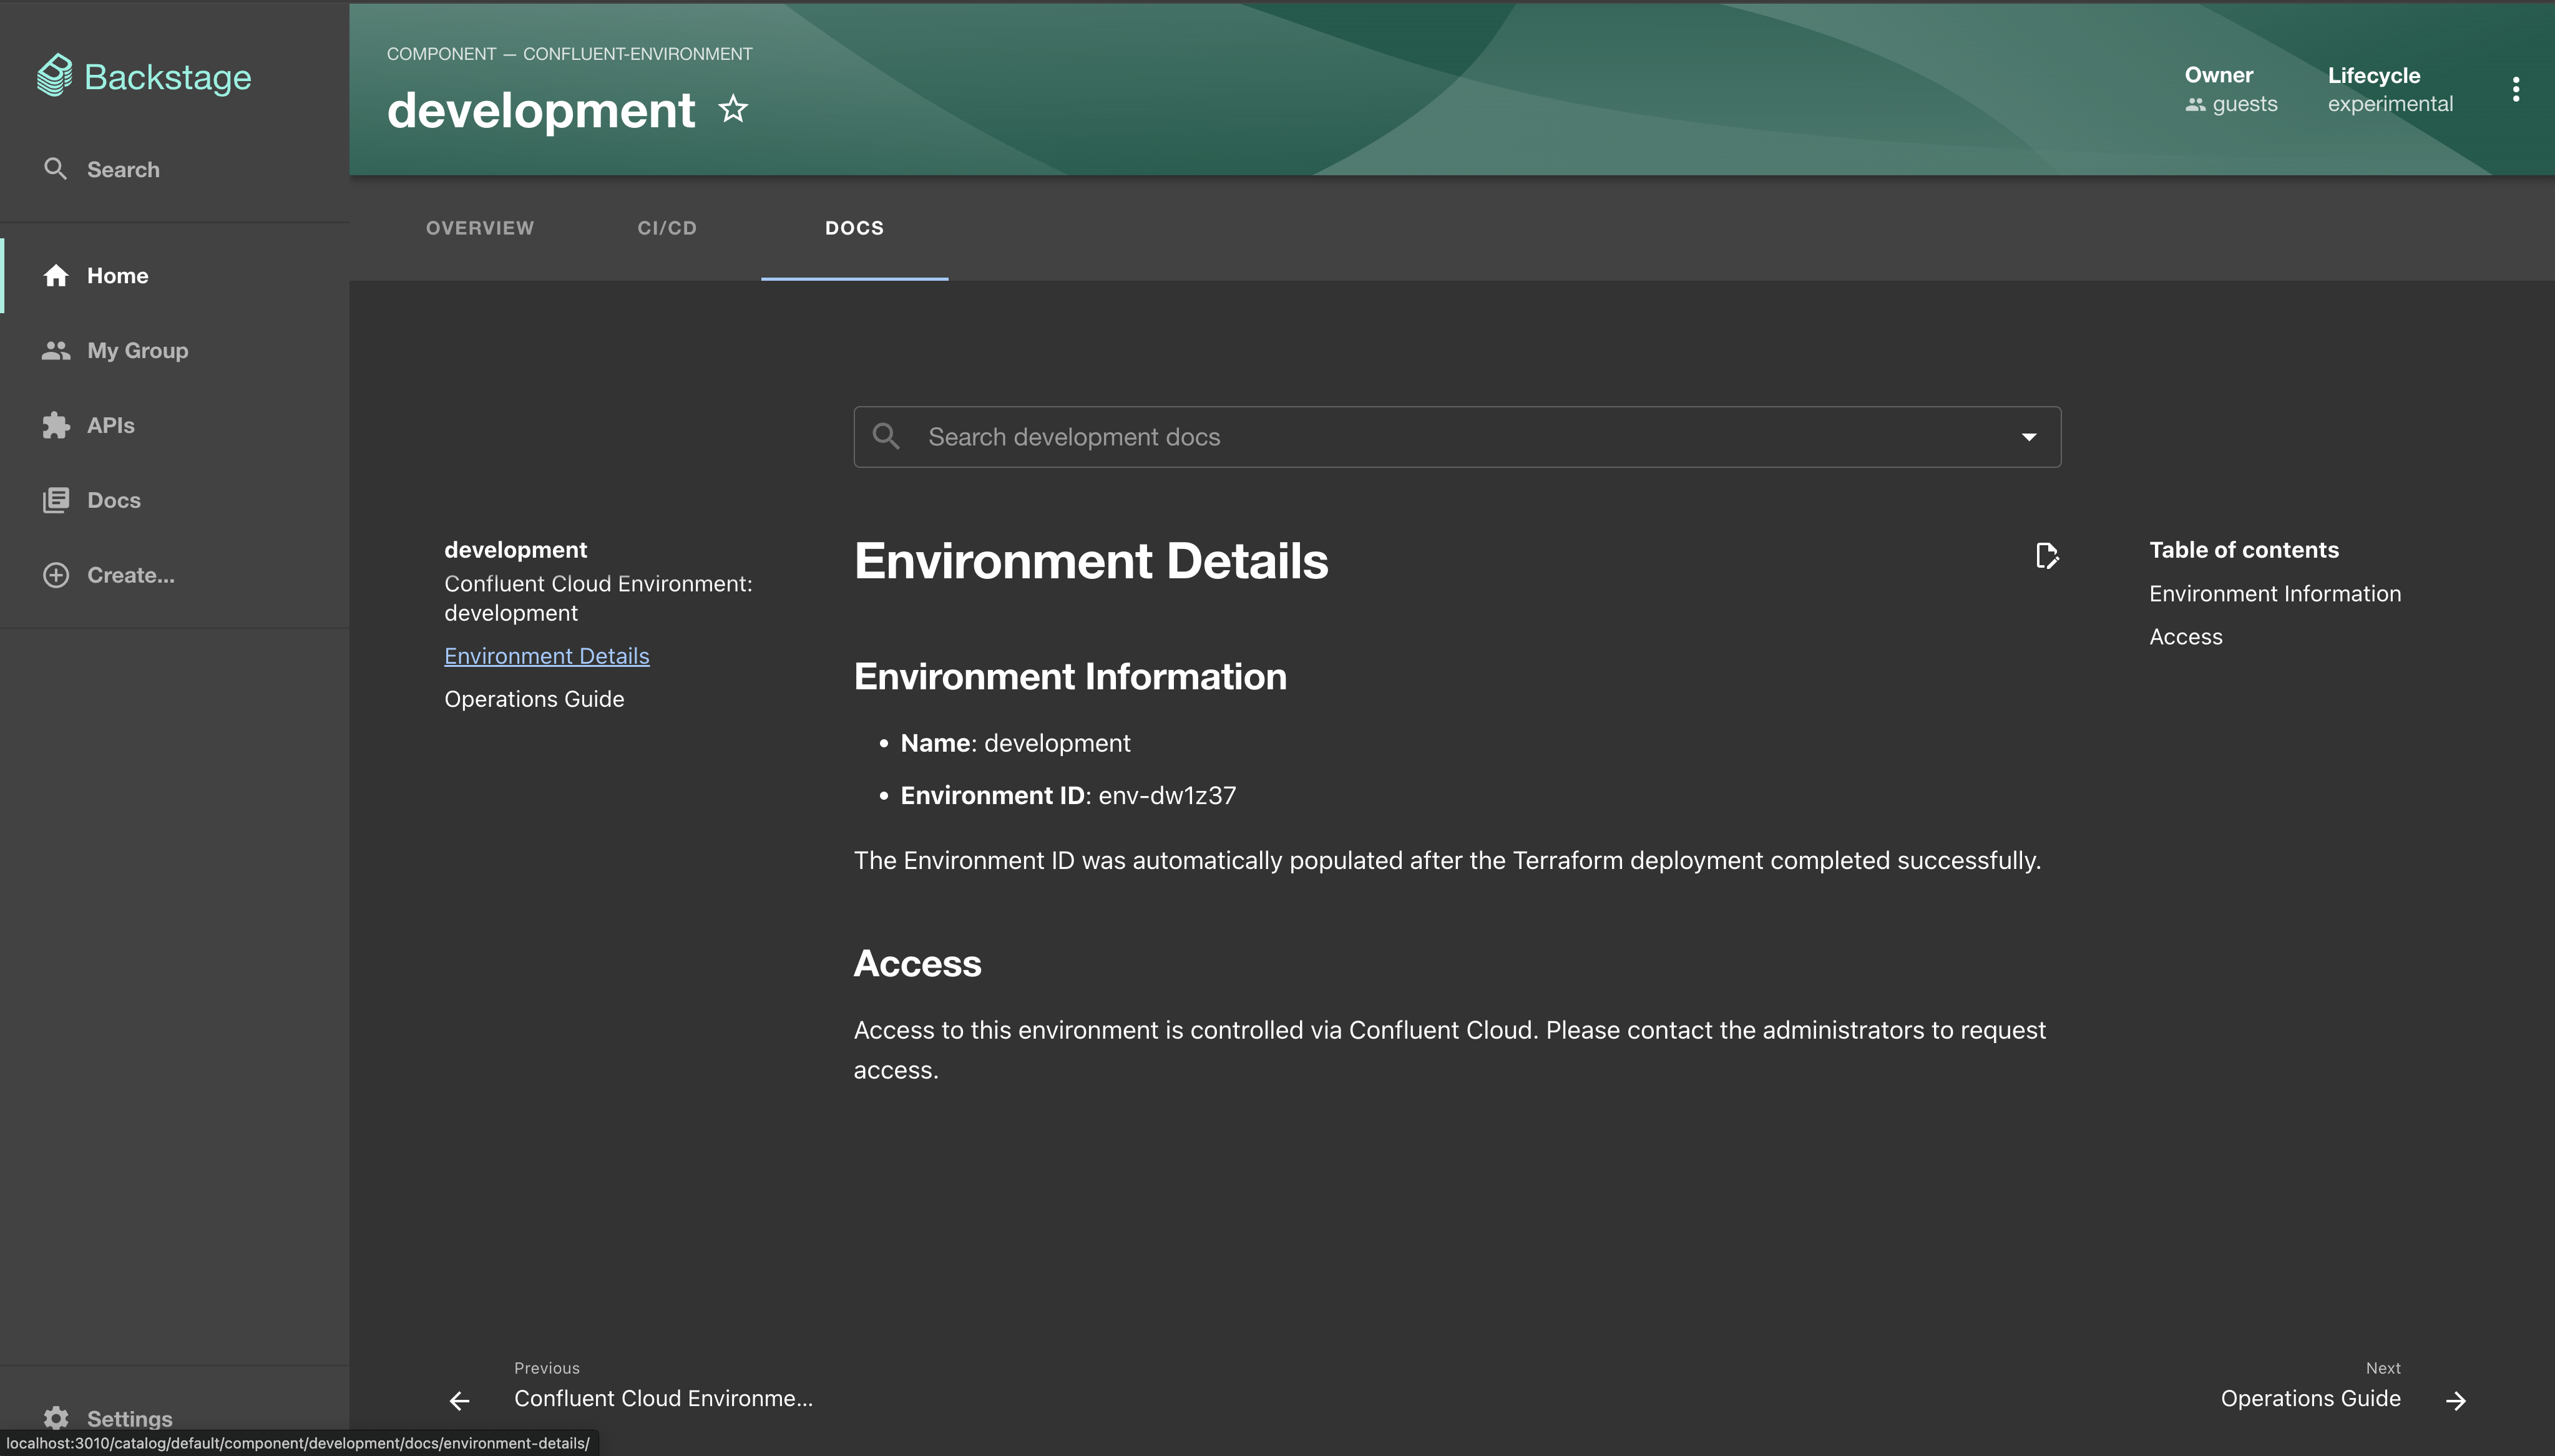Open Confluent Cloud Environment: development nav link
The image size is (2555, 1456).
(x=598, y=598)
